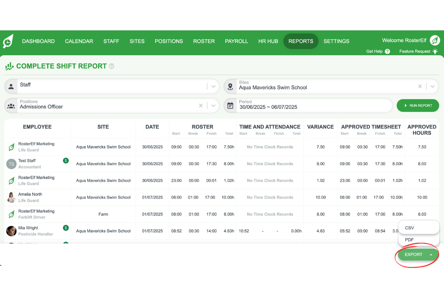The height and width of the screenshot is (296, 444).
Task: Click the Get Help question mark icon
Action: coord(388,51)
